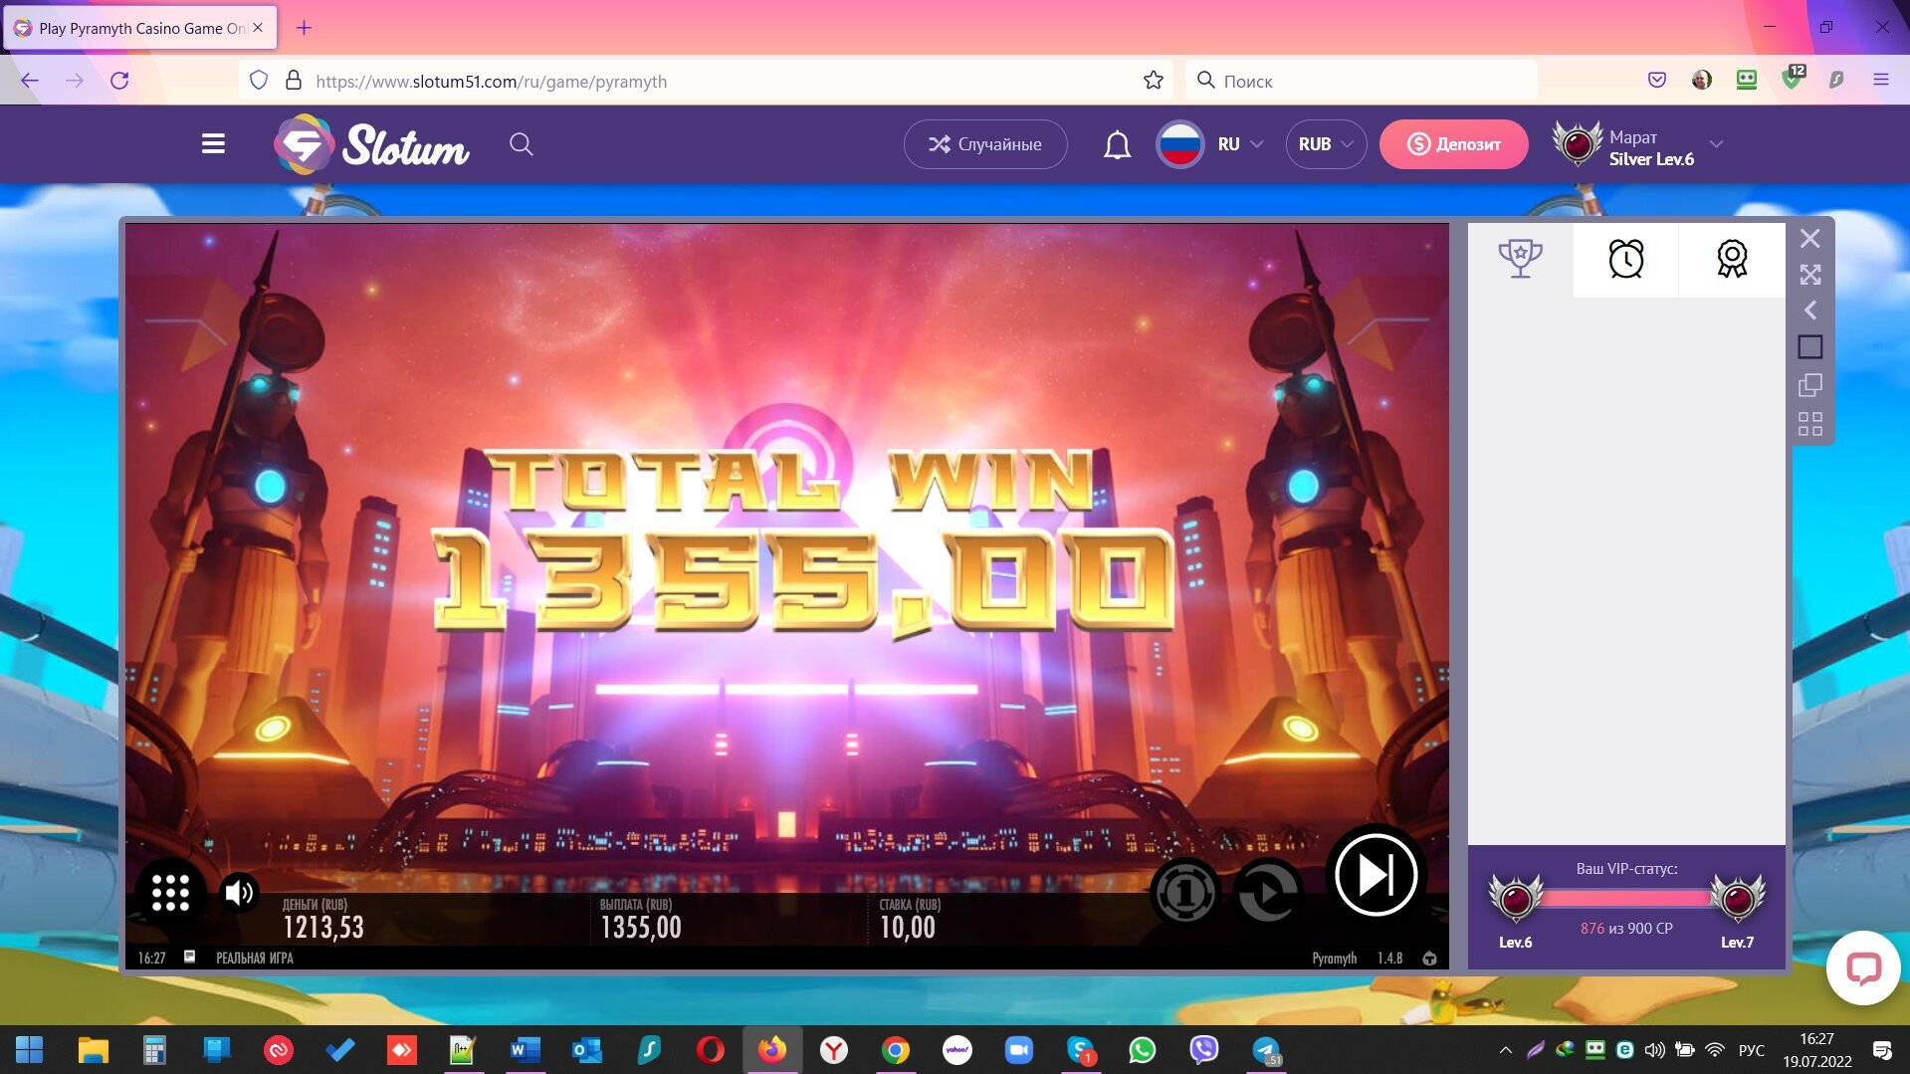The image size is (1910, 1074).
Task: Collapse the side panel with the left chevron
Action: (1809, 311)
